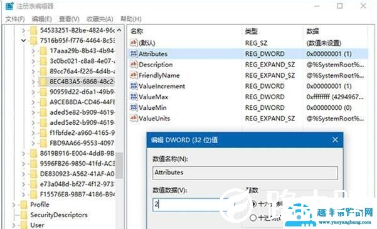Image resolution: width=377 pixels, height=229 pixels.
Task: Select the 十进制 decimal radio button
Action: pyautogui.click(x=253, y=218)
